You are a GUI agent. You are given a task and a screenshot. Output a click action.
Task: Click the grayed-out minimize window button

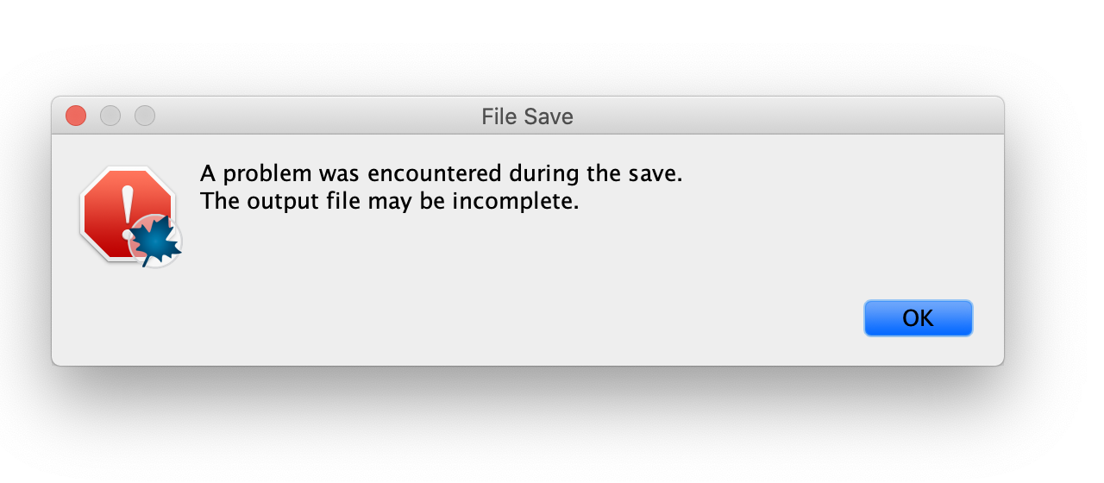110,116
